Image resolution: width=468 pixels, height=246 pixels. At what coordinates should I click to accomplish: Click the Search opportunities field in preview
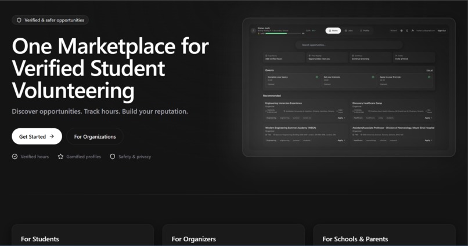(349, 45)
